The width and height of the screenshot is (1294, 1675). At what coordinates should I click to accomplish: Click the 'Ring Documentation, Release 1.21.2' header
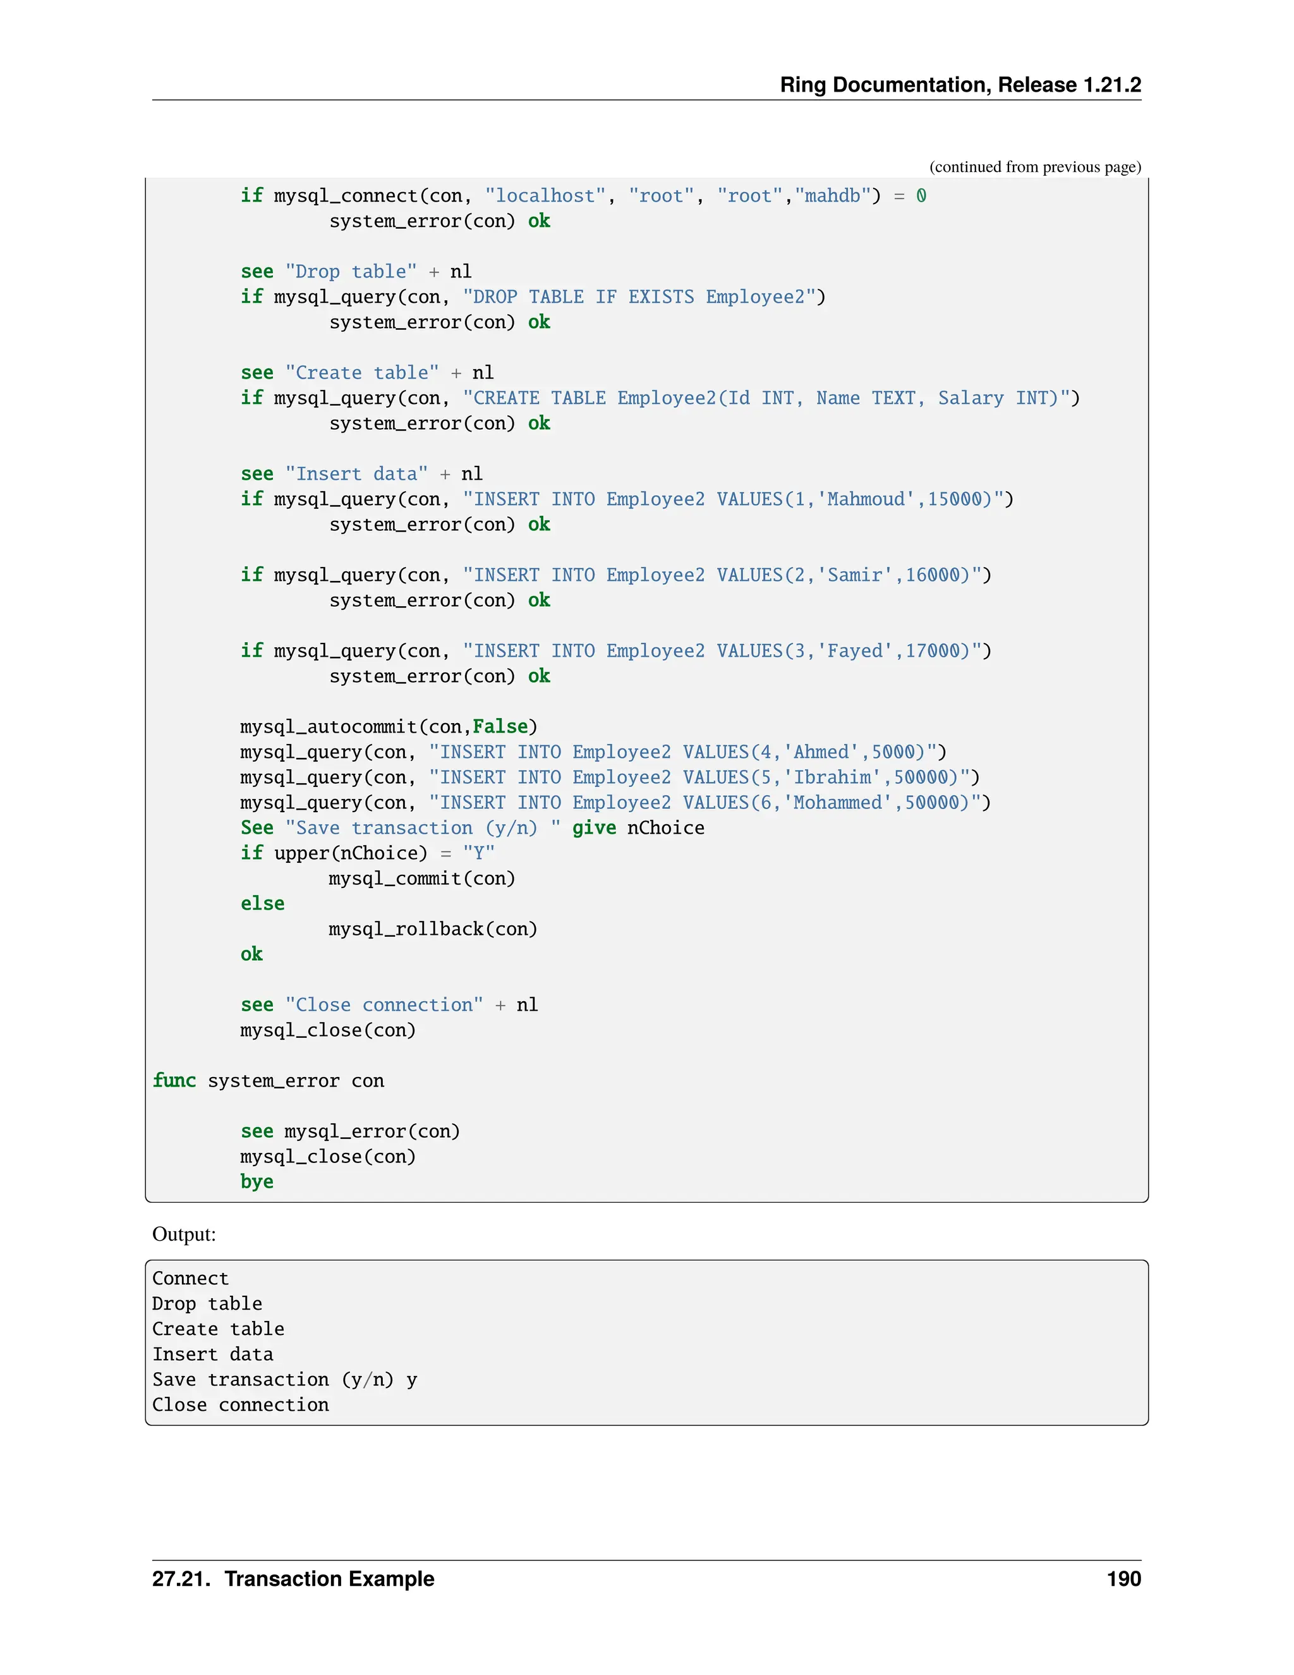click(x=960, y=84)
